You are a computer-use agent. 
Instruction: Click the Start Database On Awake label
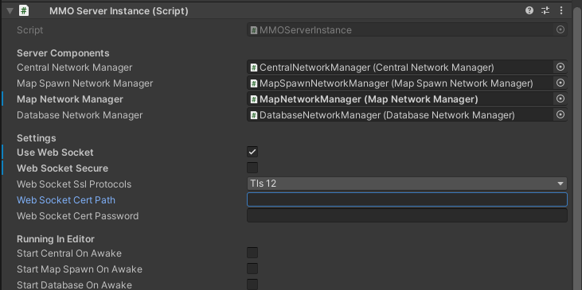coord(74,285)
